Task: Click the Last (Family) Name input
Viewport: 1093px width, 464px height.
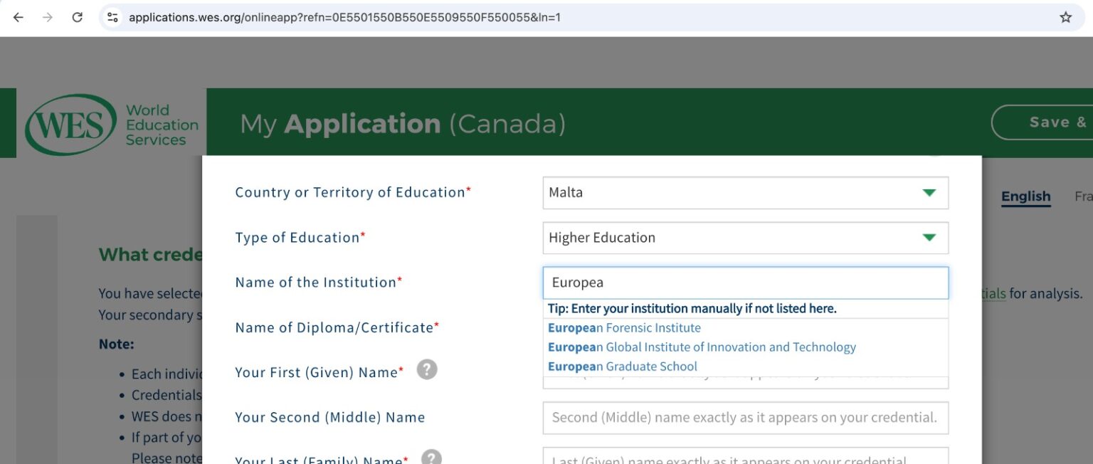Action: [x=745, y=457]
